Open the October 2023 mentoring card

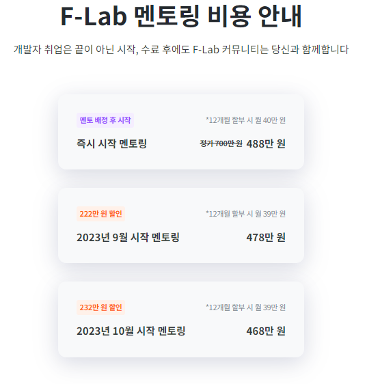pyautogui.click(x=181, y=319)
